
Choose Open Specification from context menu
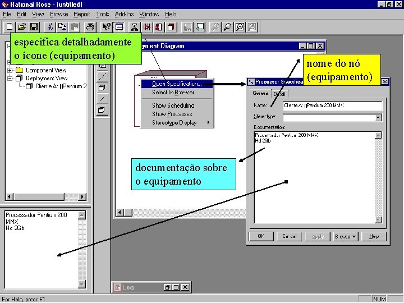point(177,84)
